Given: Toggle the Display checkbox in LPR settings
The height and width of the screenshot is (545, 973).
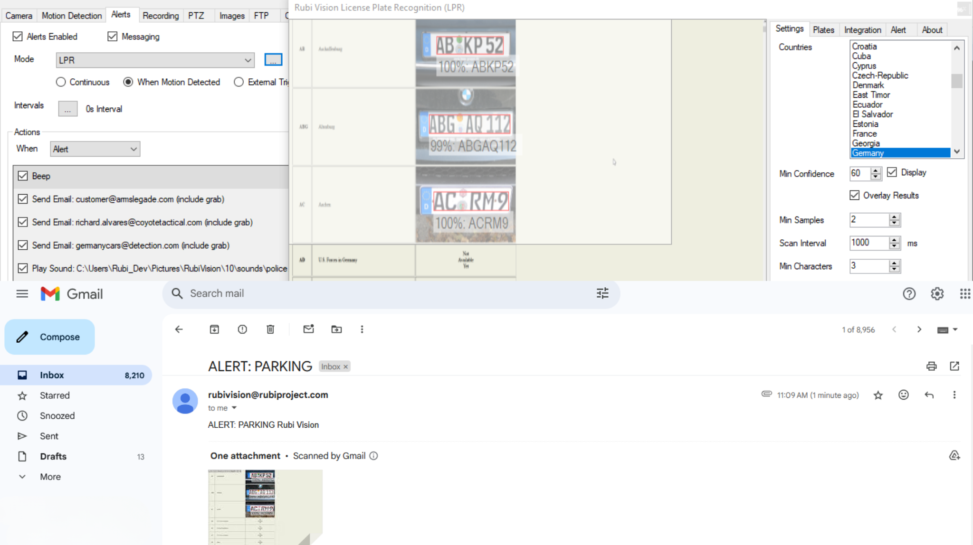Looking at the screenshot, I should pos(892,172).
